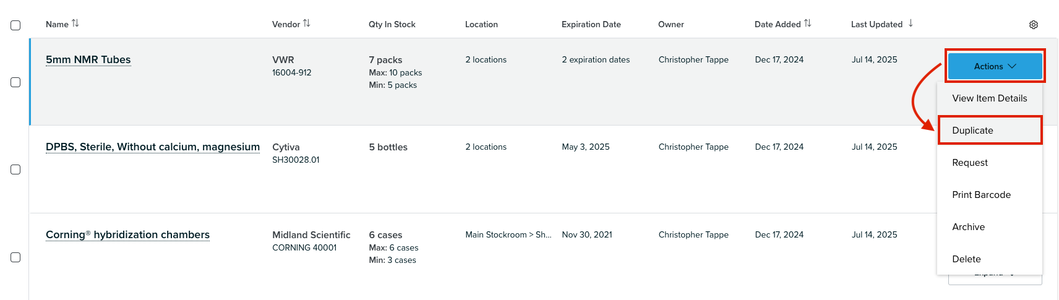Open Corning hybridization chambers item link

coord(127,235)
